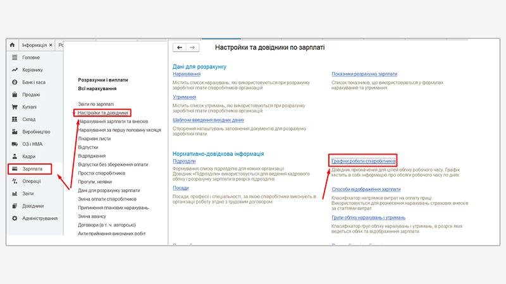
Task: Click the Продажі shopping bag icon
Action: (14, 95)
